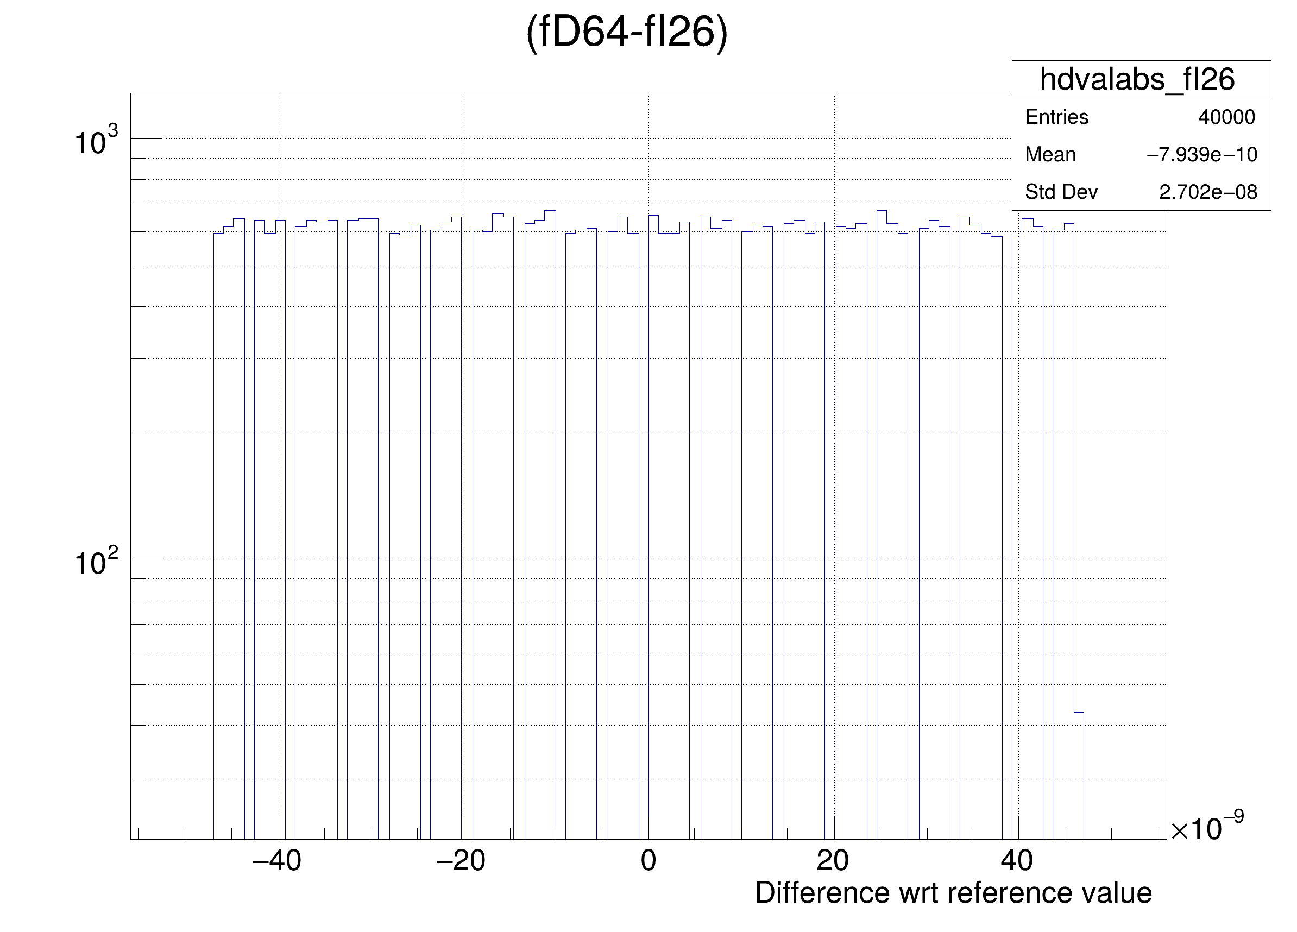Click the leftmost histogram bar edge
The width and height of the screenshot is (1297, 932).
coord(214,514)
